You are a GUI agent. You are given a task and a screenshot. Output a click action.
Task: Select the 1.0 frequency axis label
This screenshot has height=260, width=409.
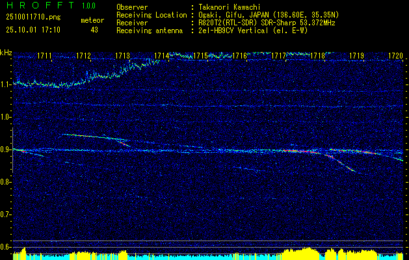[6, 117]
